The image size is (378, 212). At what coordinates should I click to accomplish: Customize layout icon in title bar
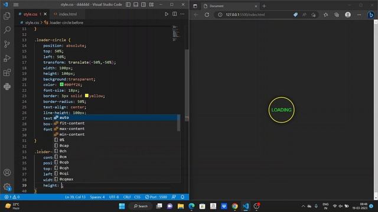[x=151, y=5]
